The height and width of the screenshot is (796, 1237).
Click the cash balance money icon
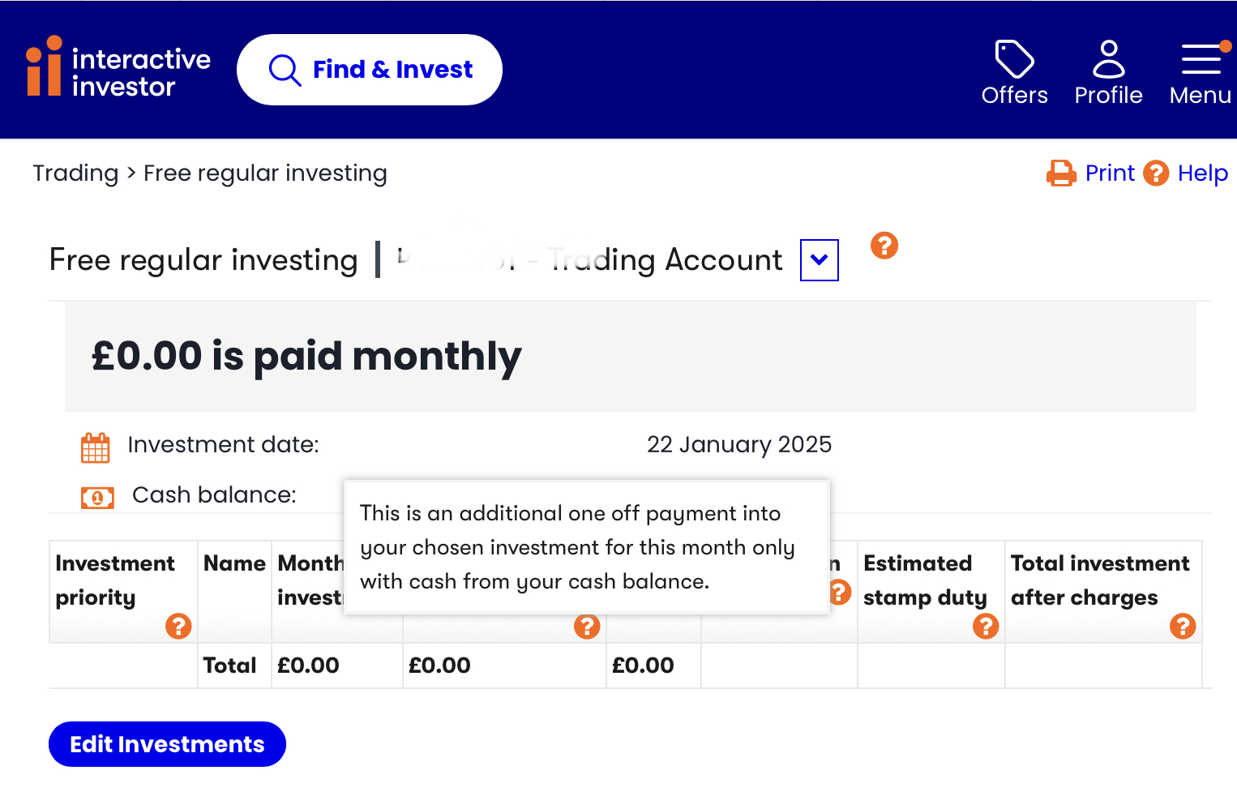pyautogui.click(x=97, y=497)
